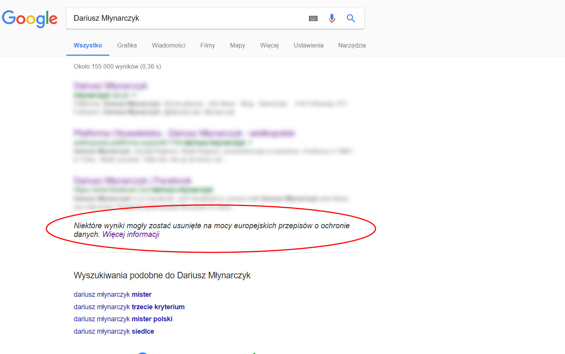
Task: Go to the Filmy tab
Action: coord(207,45)
